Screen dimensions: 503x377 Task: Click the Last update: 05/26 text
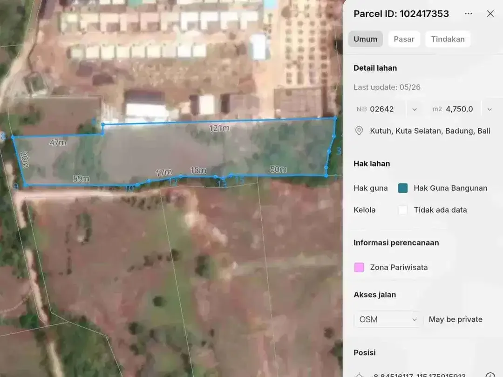(387, 87)
